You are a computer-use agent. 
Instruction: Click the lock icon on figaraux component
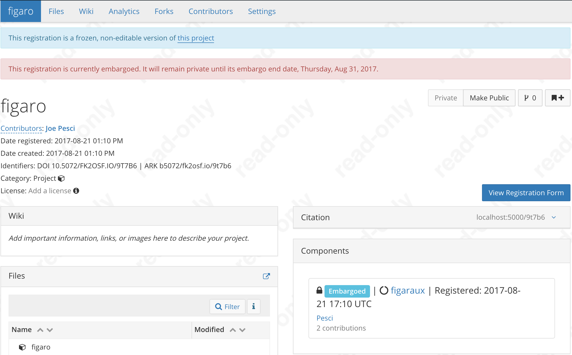pos(319,290)
